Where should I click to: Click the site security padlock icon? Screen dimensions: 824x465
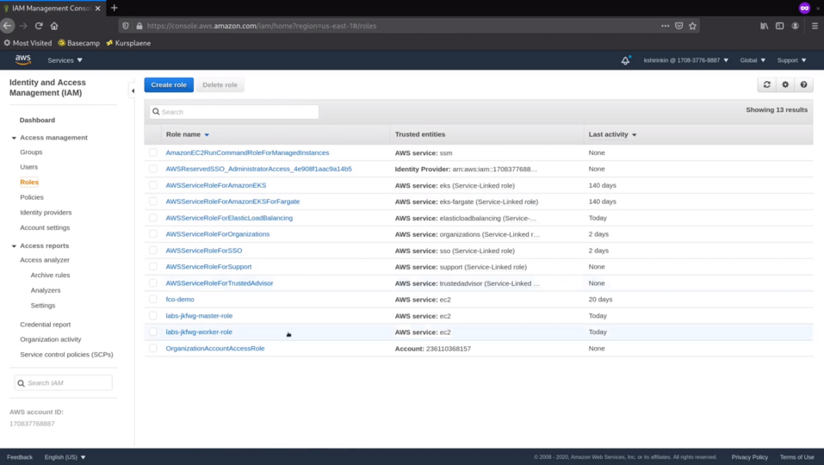(139, 26)
